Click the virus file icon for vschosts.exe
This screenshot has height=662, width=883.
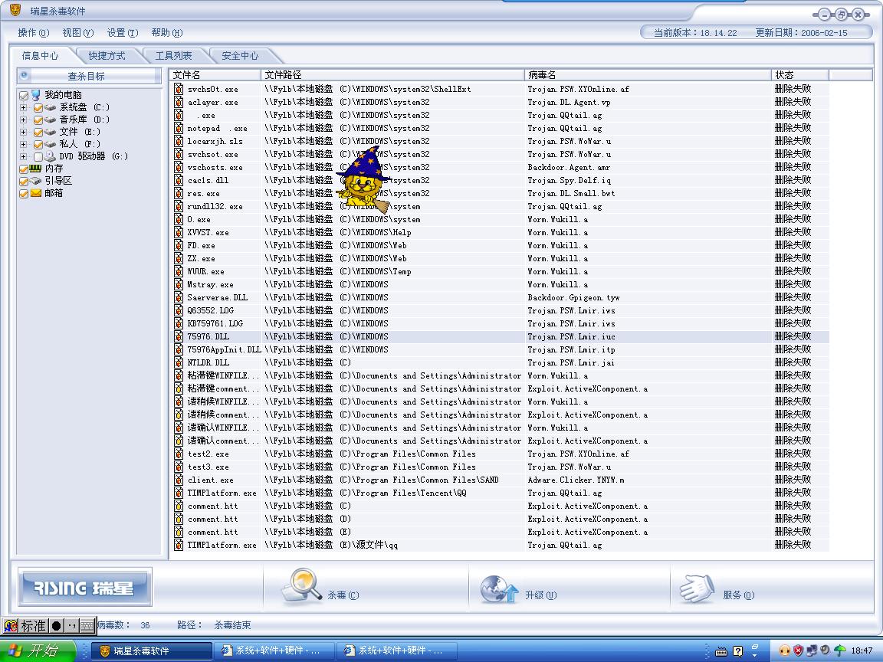click(179, 167)
